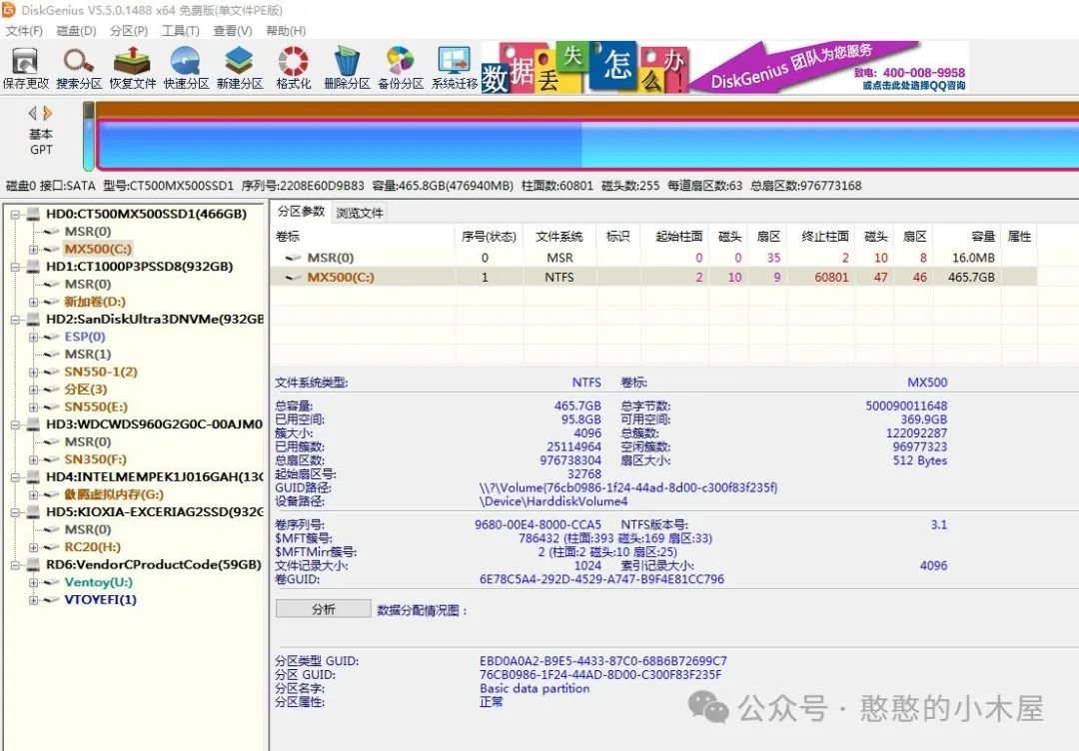This screenshot has width=1079, height=751.
Task: Select SN350(F:) in the disk tree
Action: click(x=95, y=459)
